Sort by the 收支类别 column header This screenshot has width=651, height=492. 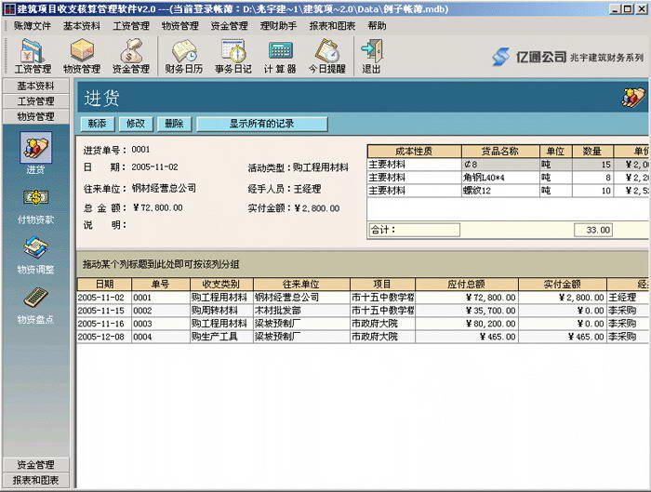click(221, 285)
